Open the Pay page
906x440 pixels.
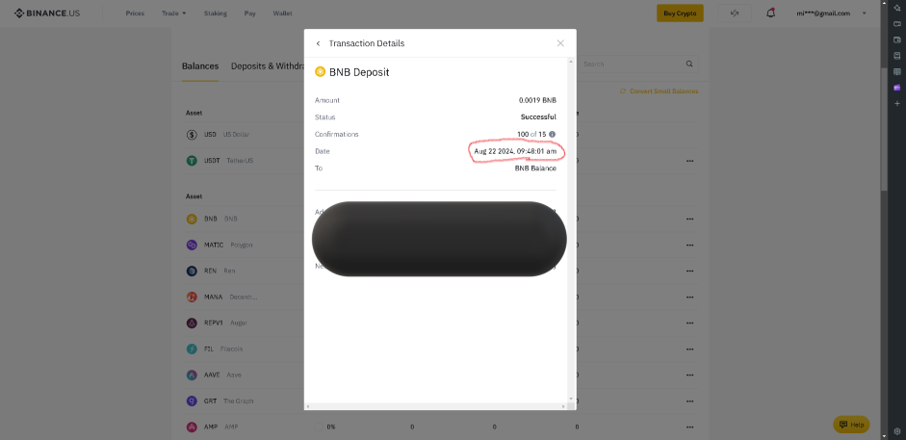point(249,13)
